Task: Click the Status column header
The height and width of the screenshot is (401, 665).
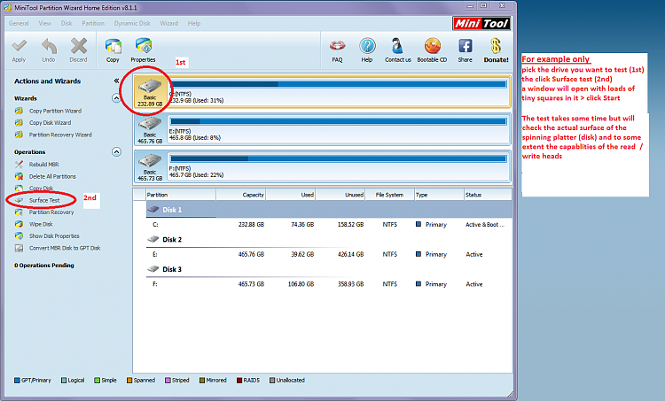Action: pyautogui.click(x=488, y=195)
